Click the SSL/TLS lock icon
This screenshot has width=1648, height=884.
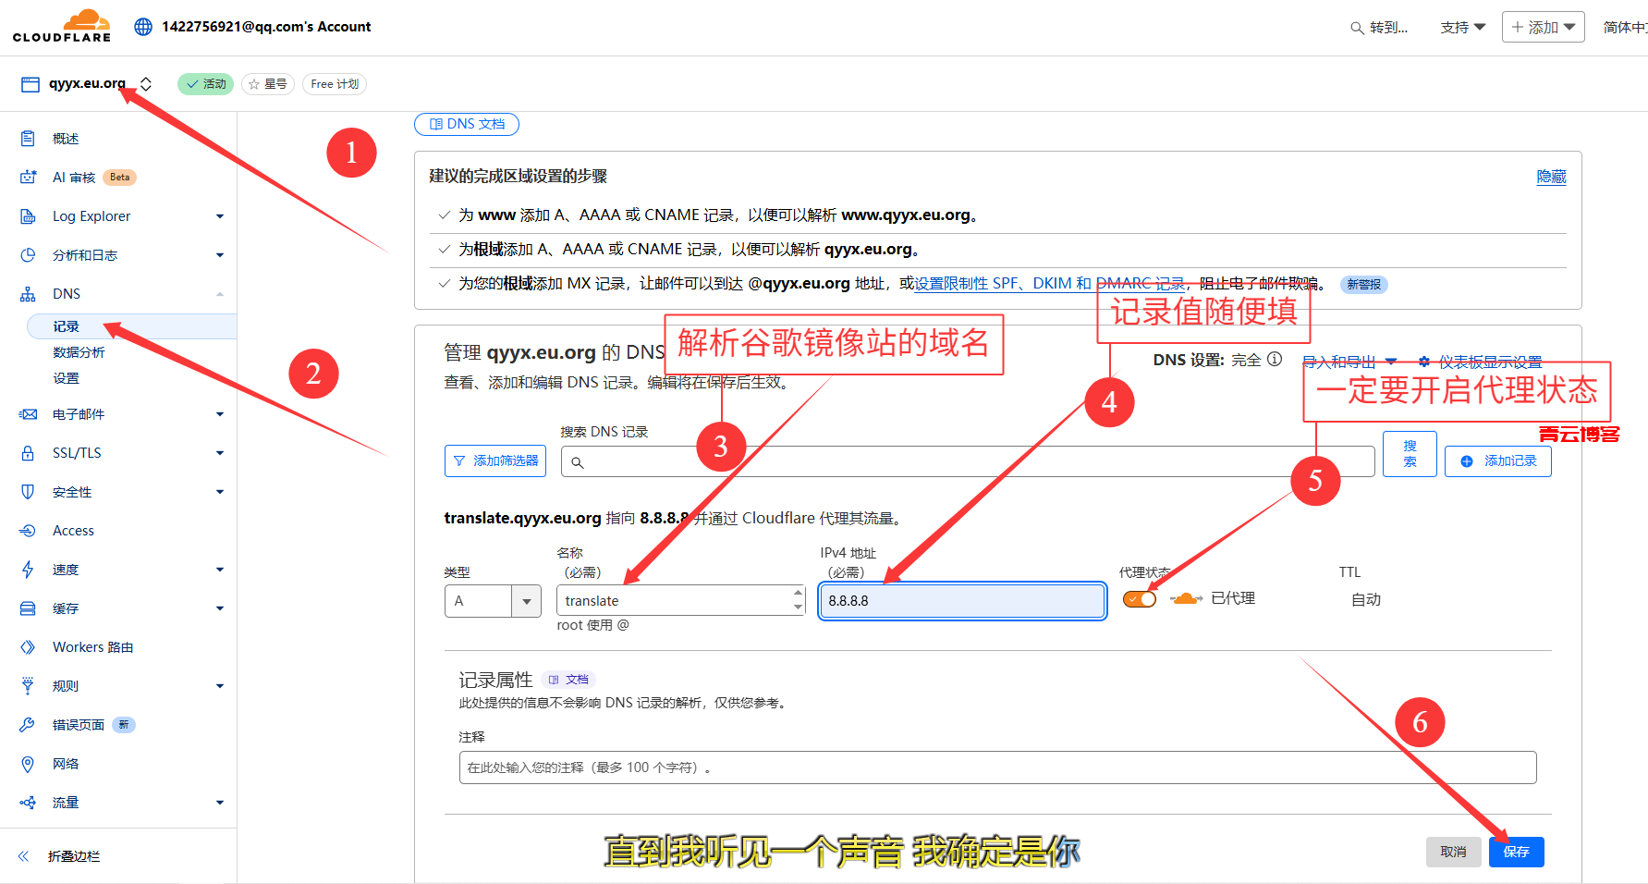[28, 453]
